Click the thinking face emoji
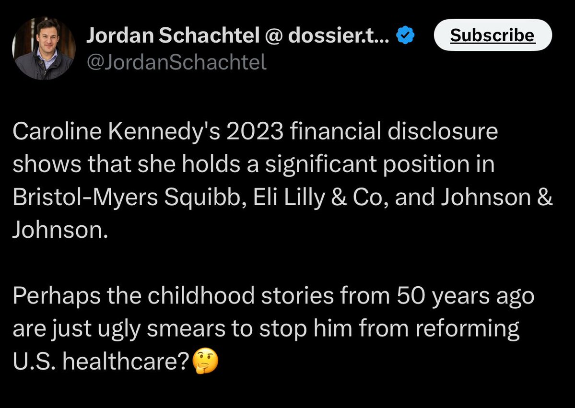The image size is (575, 408). (205, 362)
